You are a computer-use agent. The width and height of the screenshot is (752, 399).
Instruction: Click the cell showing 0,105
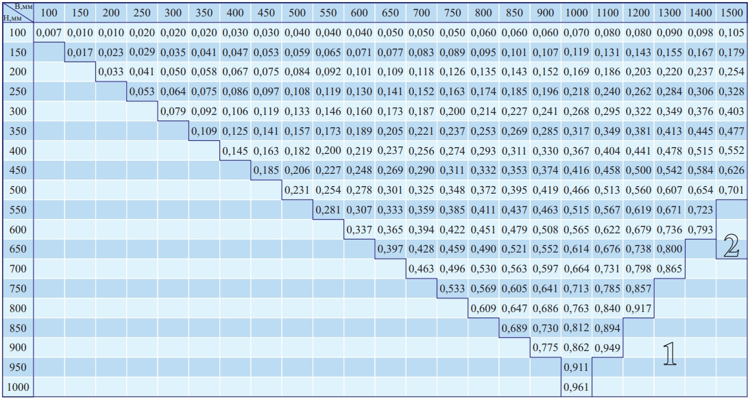731,34
